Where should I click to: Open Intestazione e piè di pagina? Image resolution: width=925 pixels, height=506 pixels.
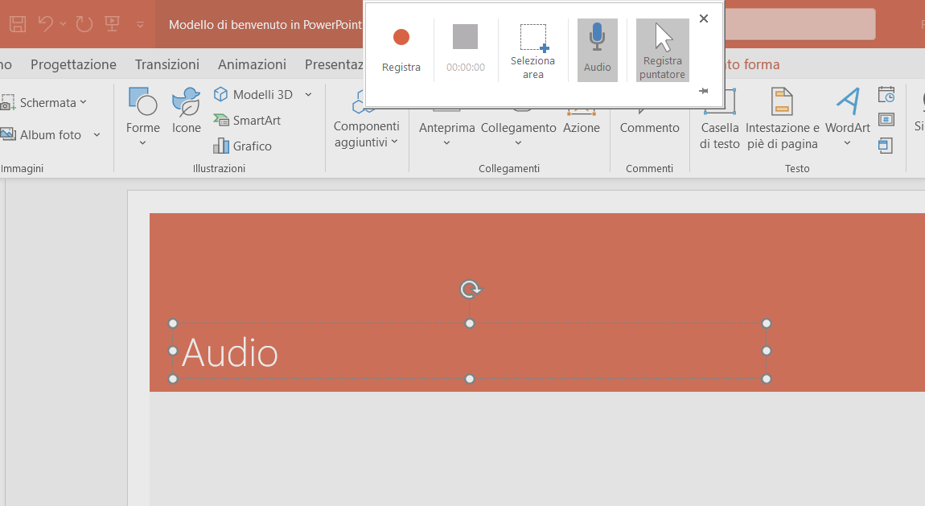[x=781, y=129]
